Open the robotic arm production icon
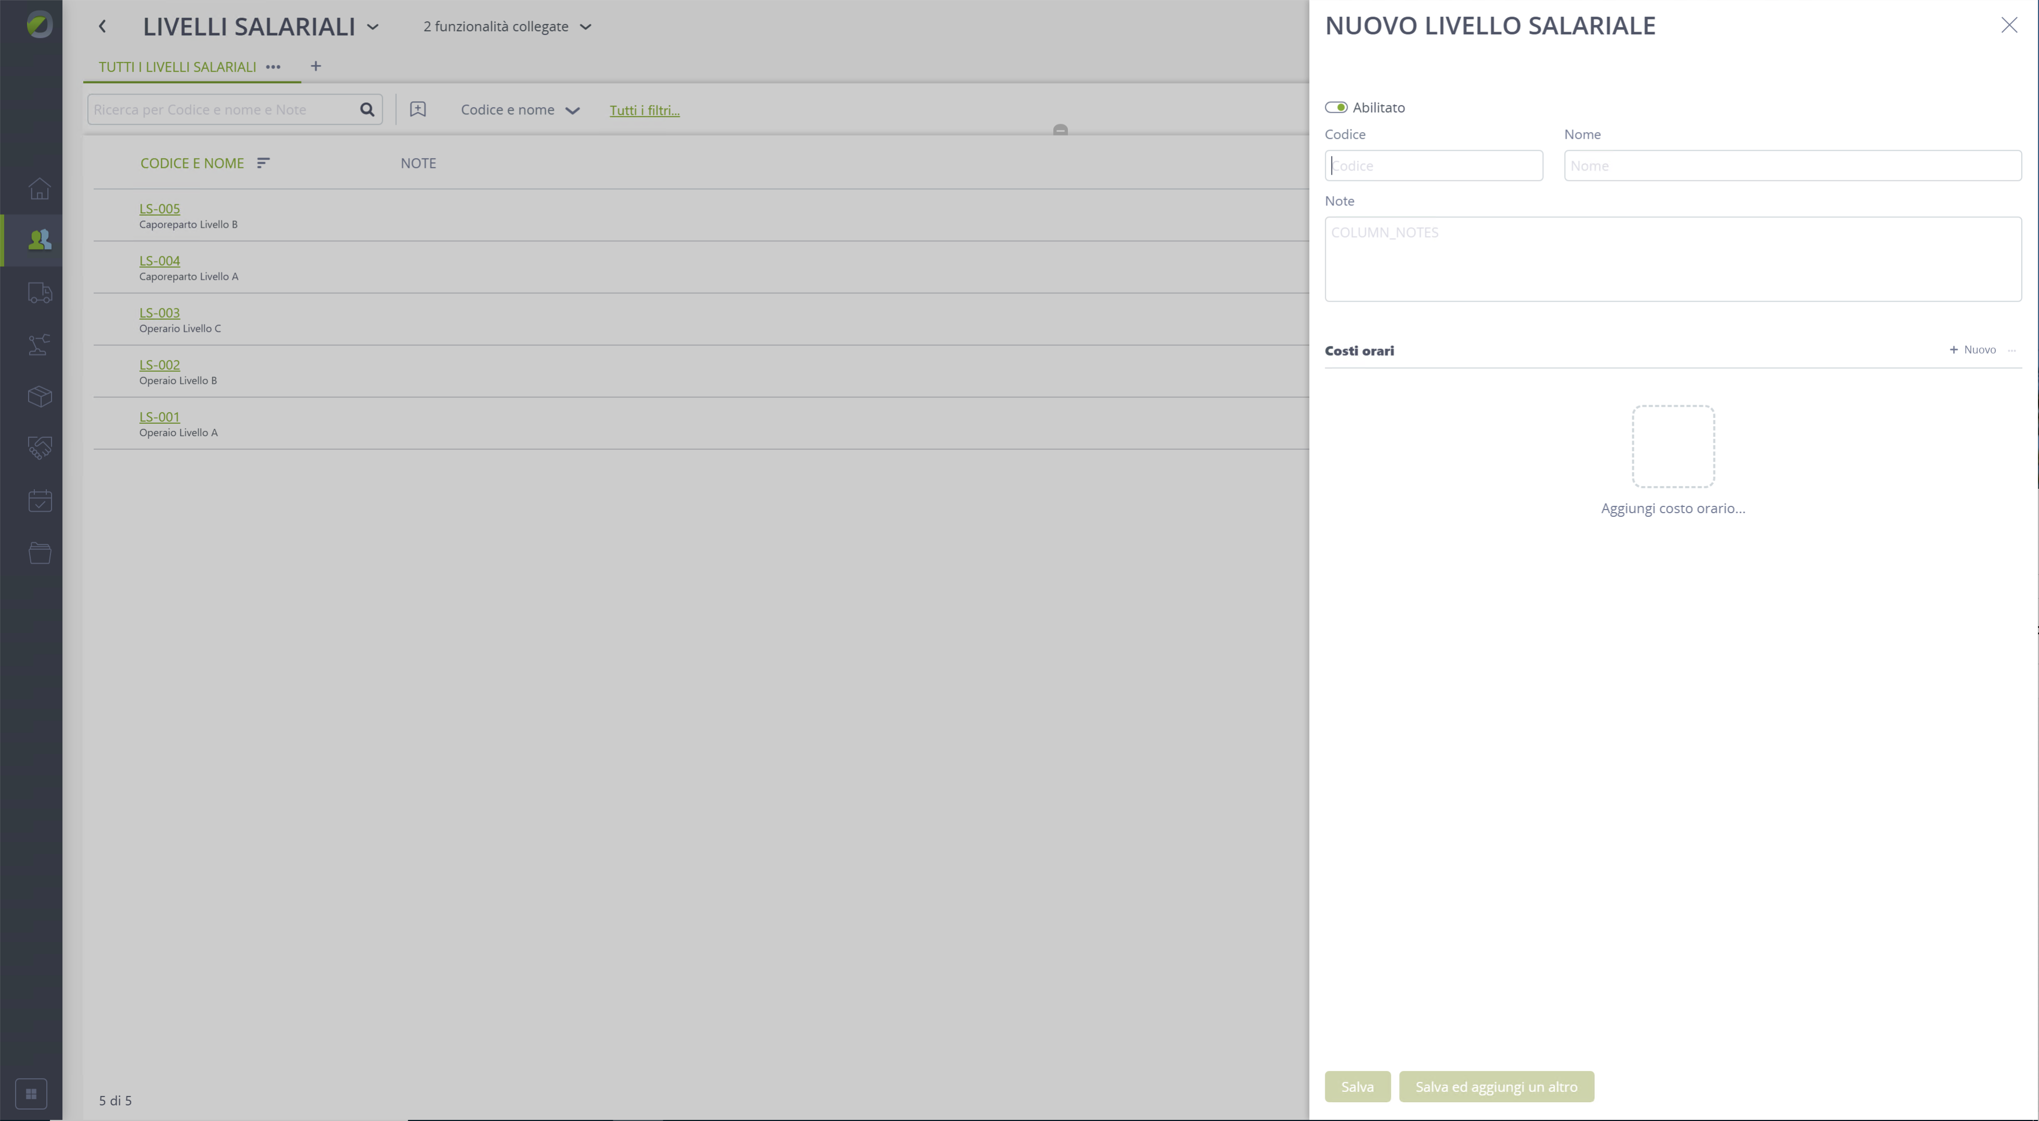 pos(40,344)
